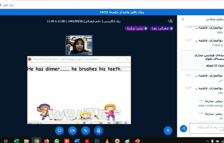The height and width of the screenshot is (143, 224).
Task: Click the English class session title text
Action: tap(84, 21)
